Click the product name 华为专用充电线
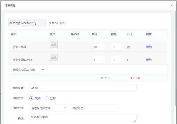The image size is (177, 124). tap(22, 60)
